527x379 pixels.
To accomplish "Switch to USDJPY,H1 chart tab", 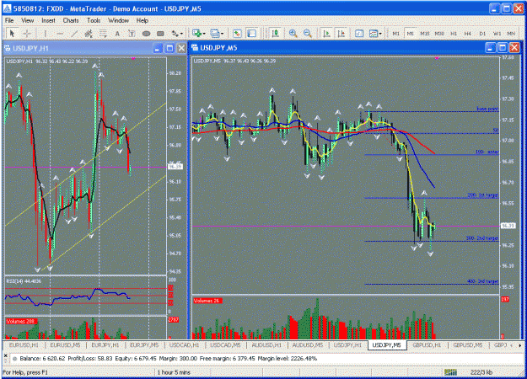I will pos(348,345).
